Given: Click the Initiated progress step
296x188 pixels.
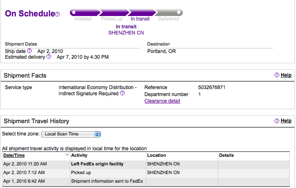Looking at the screenshot, I should [83, 19].
